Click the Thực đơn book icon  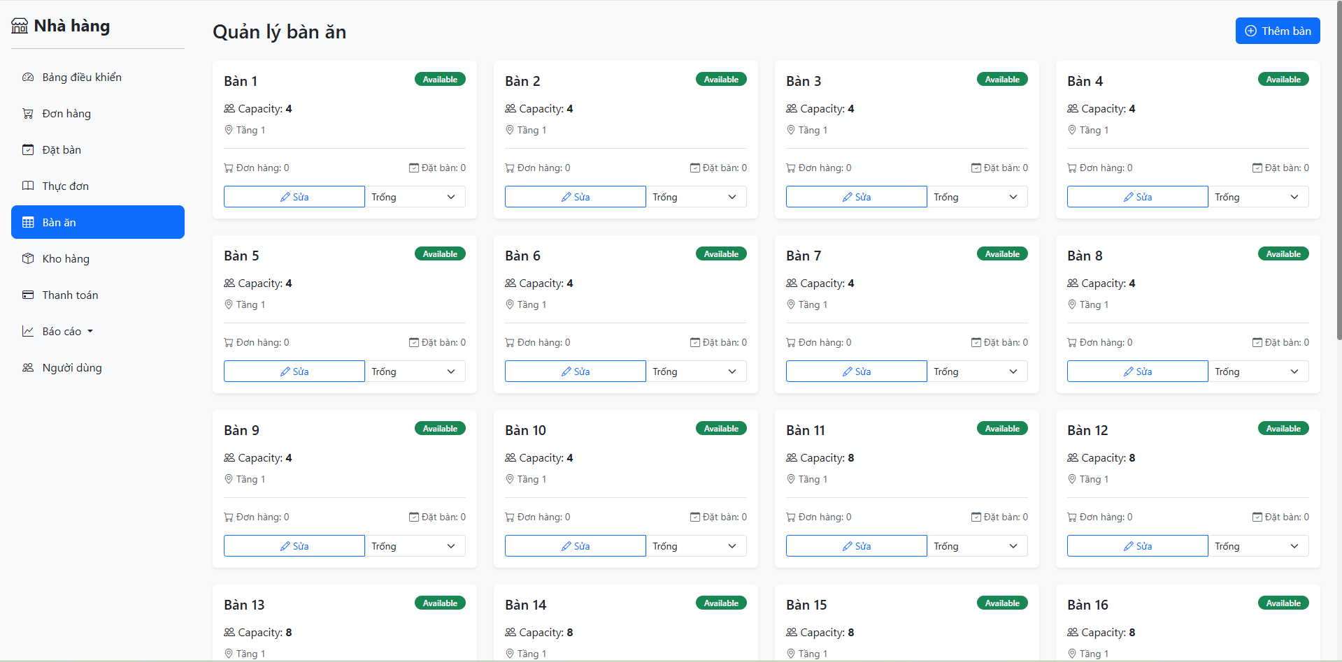tap(28, 186)
